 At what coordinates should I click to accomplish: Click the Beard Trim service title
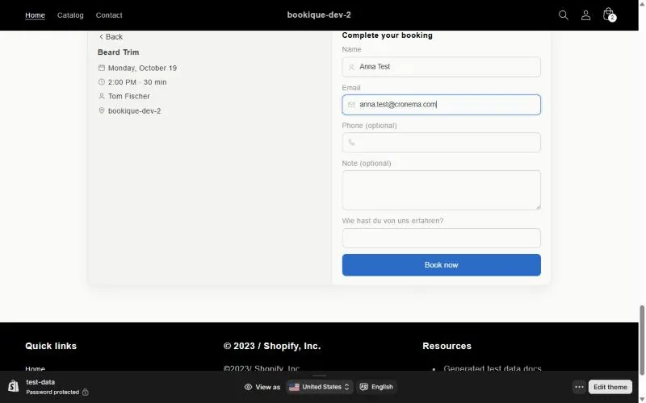[x=118, y=52]
